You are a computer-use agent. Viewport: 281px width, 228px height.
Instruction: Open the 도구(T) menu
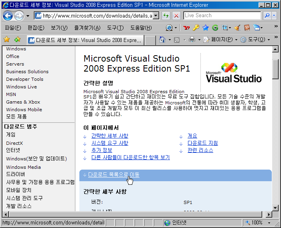[115, 28]
